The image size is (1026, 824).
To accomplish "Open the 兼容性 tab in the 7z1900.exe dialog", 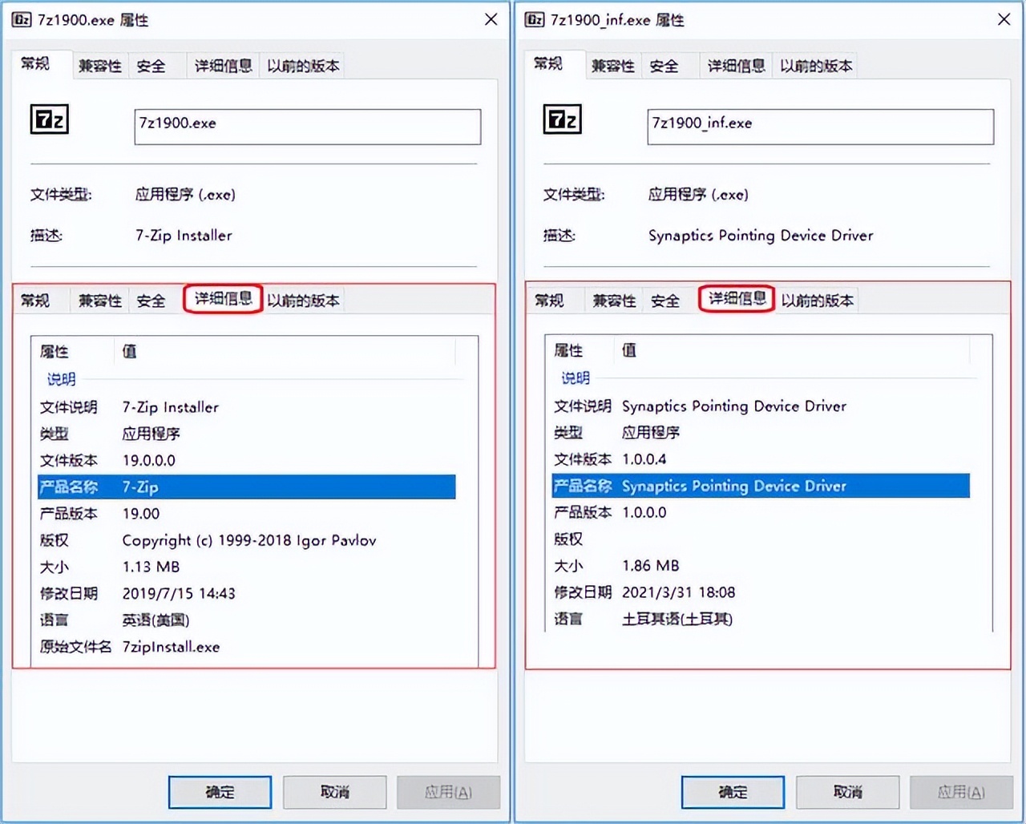I will (x=100, y=66).
